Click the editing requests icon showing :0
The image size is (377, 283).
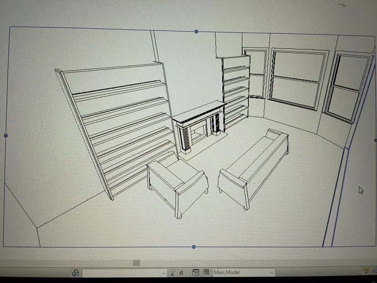point(177,272)
